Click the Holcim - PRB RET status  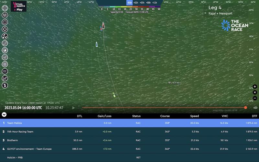click(138, 157)
